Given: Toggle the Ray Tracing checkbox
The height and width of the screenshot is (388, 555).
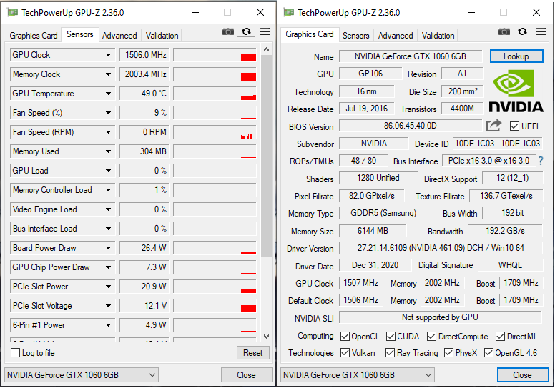Looking at the screenshot, I should pos(390,353).
